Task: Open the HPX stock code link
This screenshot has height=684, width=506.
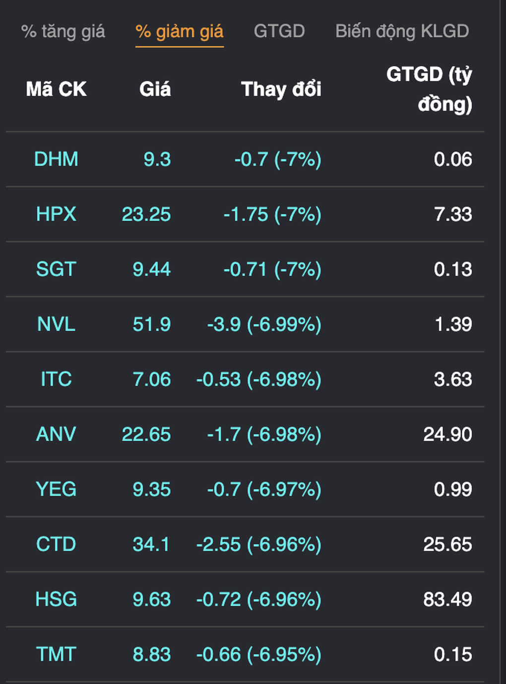Action: (56, 214)
